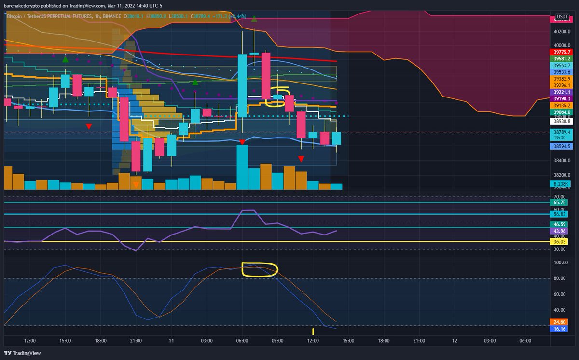The width and height of the screenshot is (579, 360).
Task: Click the blue 39533.6 price label
Action: click(x=561, y=72)
